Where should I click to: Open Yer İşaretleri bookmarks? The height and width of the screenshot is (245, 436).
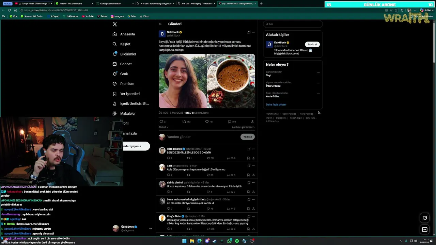(126, 94)
